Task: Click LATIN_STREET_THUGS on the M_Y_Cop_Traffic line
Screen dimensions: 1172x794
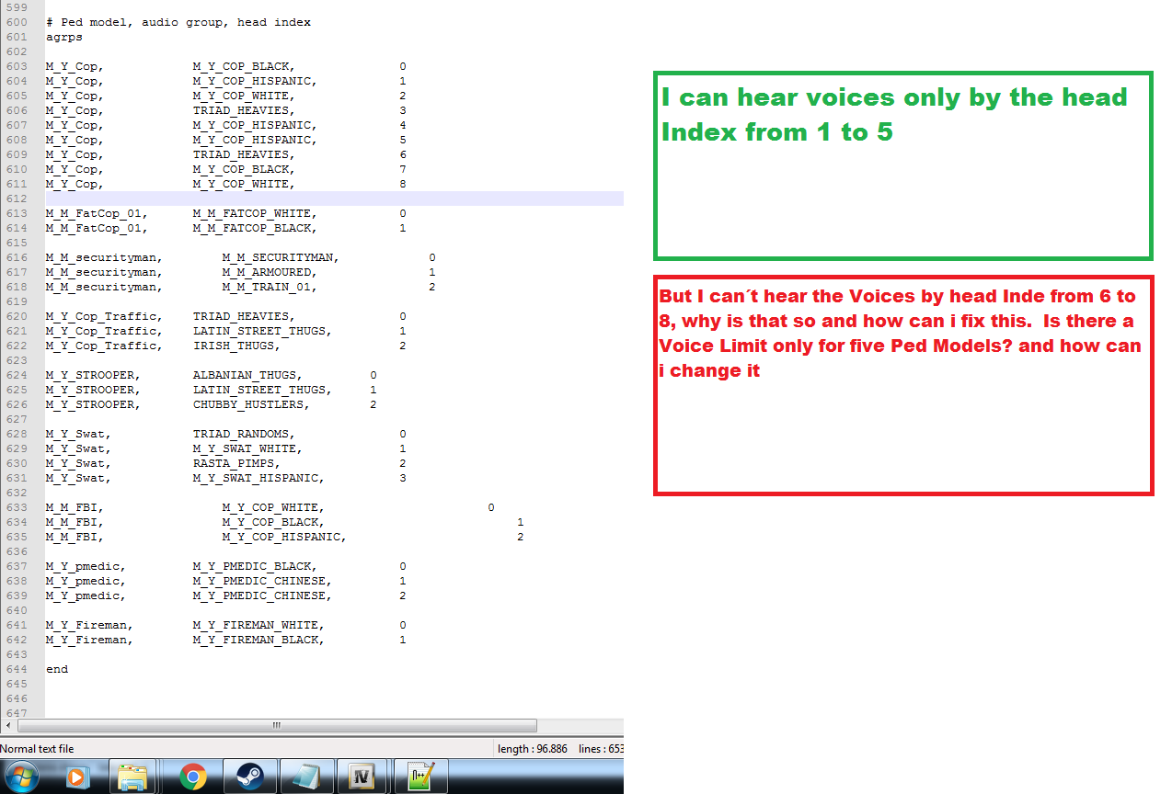Action: [x=263, y=331]
